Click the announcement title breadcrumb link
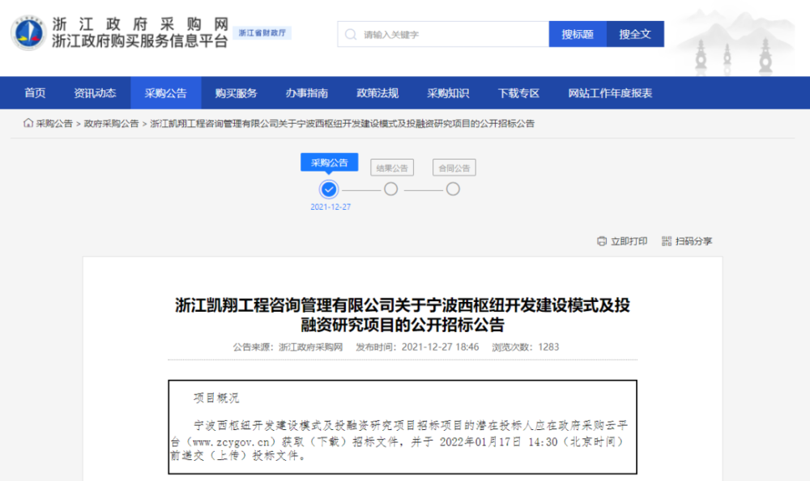This screenshot has height=481, width=810. 342,123
